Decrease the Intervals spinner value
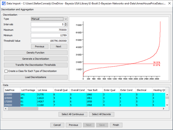 [x=66, y=25]
